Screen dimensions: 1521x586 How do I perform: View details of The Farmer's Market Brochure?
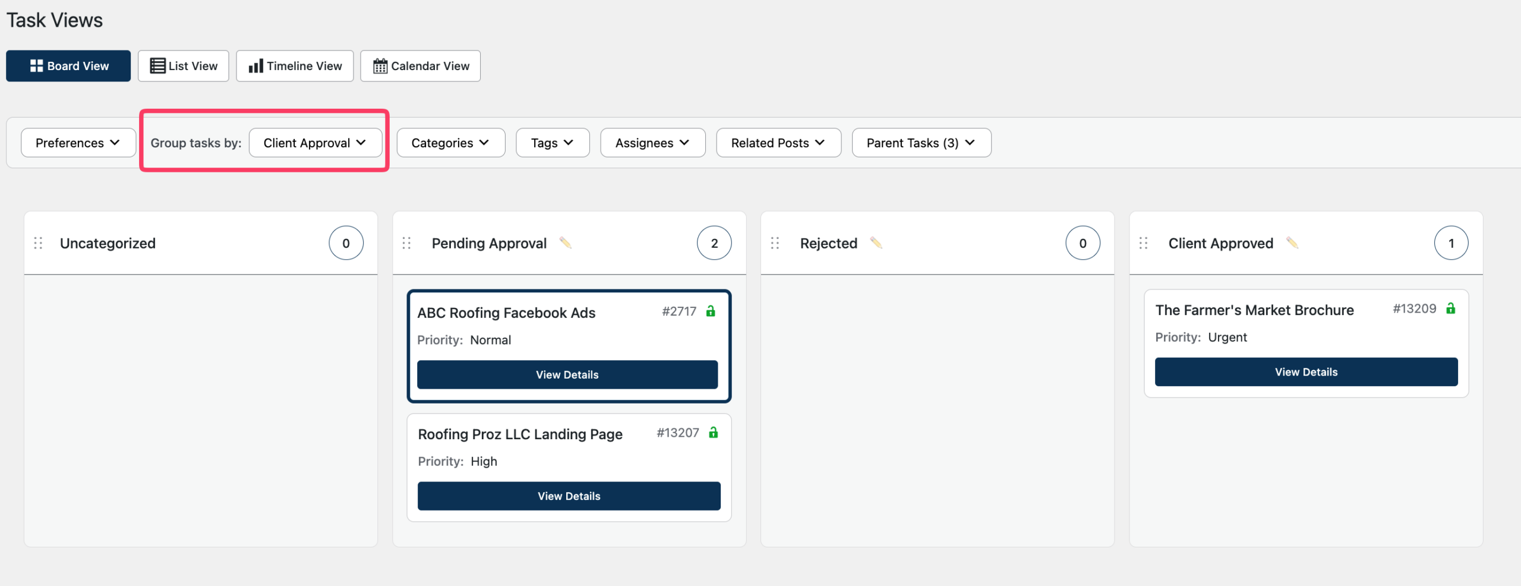[1306, 371]
